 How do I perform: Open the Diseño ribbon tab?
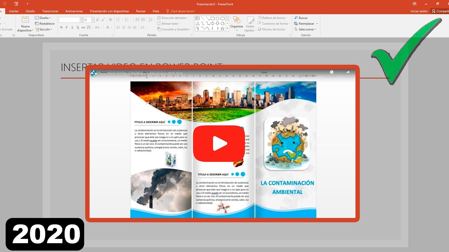click(x=31, y=11)
